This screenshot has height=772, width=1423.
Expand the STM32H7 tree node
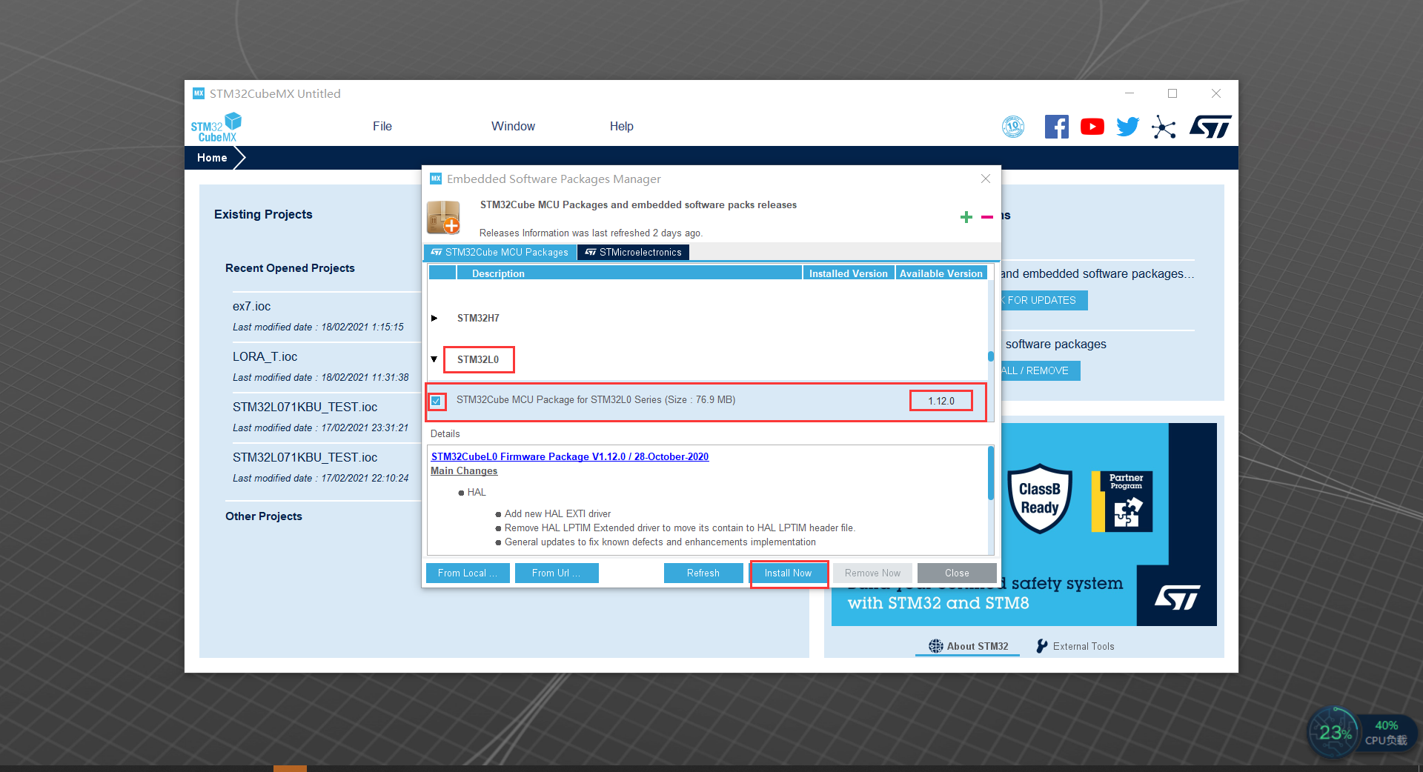click(434, 318)
